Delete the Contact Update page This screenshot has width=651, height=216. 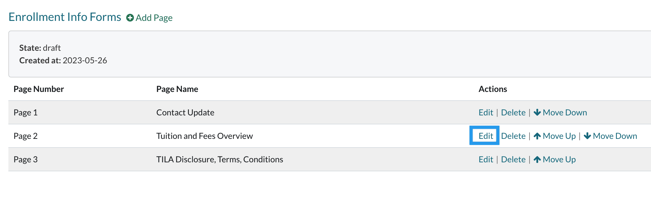click(x=513, y=113)
